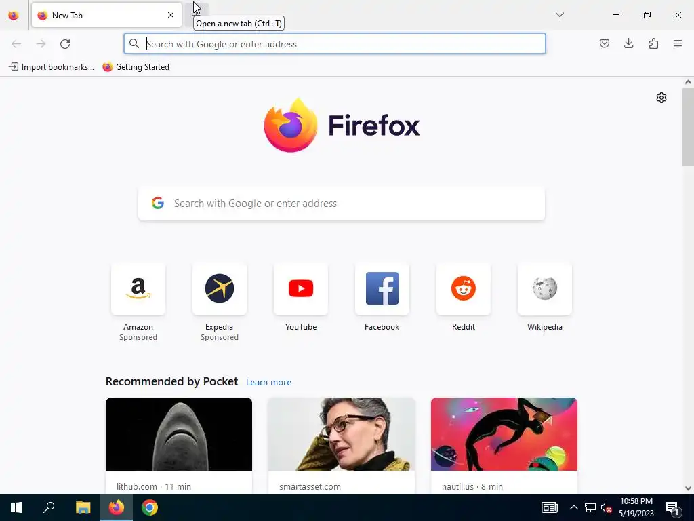This screenshot has width=694, height=521.
Task: Open Windows taskbar search
Action: [x=49, y=507]
